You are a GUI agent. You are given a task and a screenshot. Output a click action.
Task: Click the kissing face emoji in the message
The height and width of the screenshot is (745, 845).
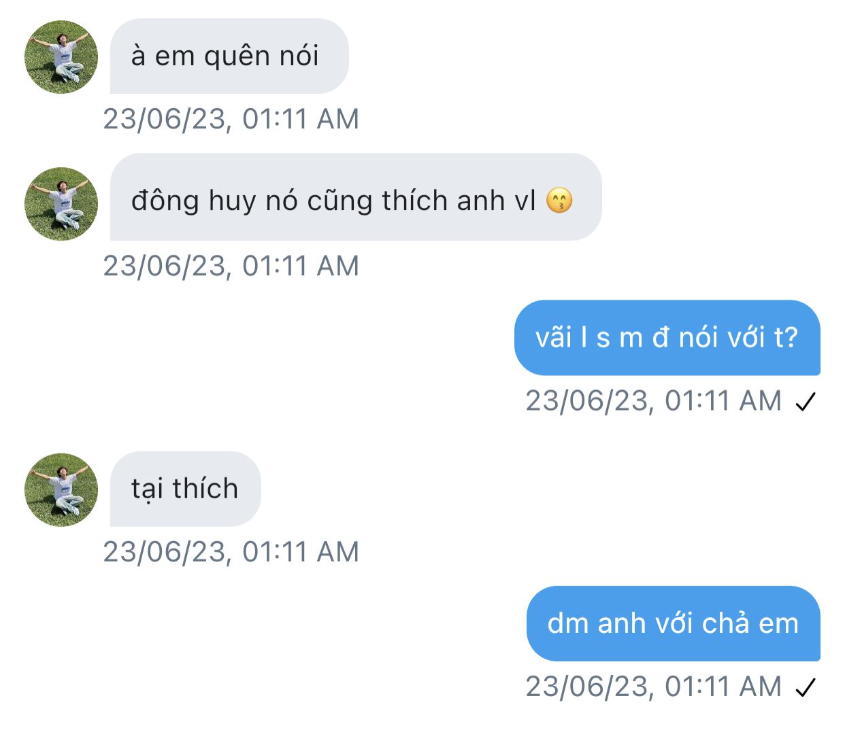(559, 201)
